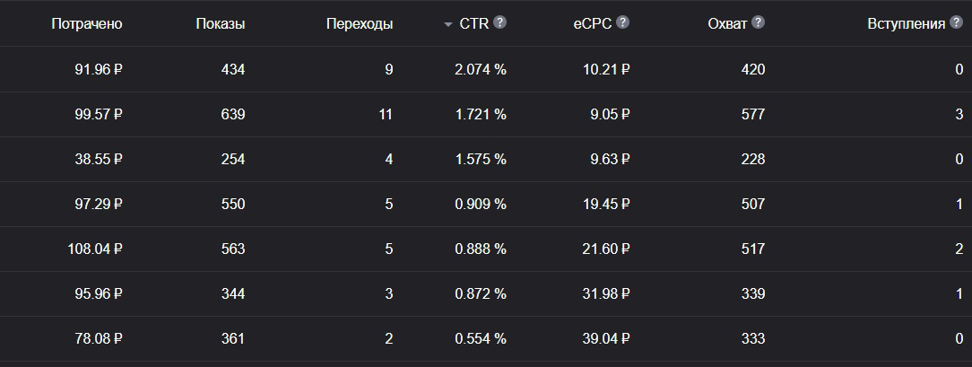Select the 507 reach cell
The width and height of the screenshot is (972, 367).
tap(753, 204)
